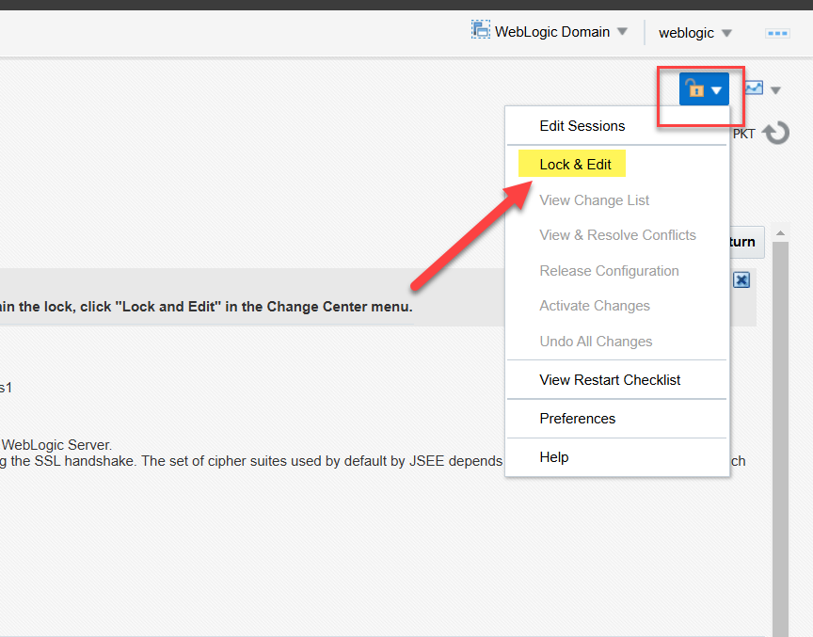Image resolution: width=813 pixels, height=637 pixels.
Task: Click the WebLogic Domain target icon
Action: (x=481, y=30)
